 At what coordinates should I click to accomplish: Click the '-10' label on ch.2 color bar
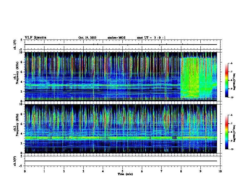pyautogui.click(x=231, y=149)
